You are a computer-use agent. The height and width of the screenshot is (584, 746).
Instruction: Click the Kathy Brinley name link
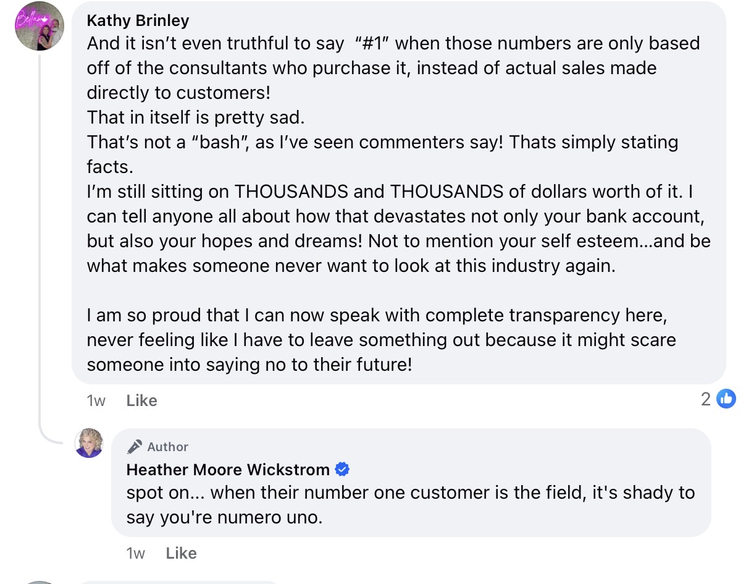[x=138, y=20]
